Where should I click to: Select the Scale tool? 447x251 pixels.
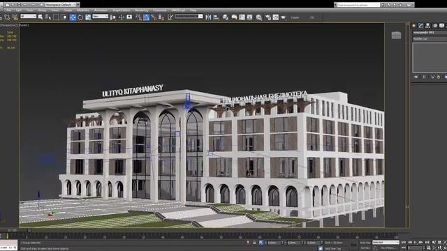88,17
